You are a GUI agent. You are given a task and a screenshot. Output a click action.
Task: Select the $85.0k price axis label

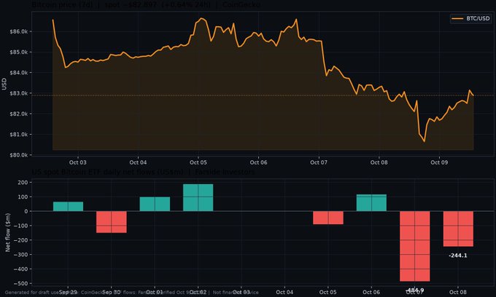pyautogui.click(x=19, y=52)
